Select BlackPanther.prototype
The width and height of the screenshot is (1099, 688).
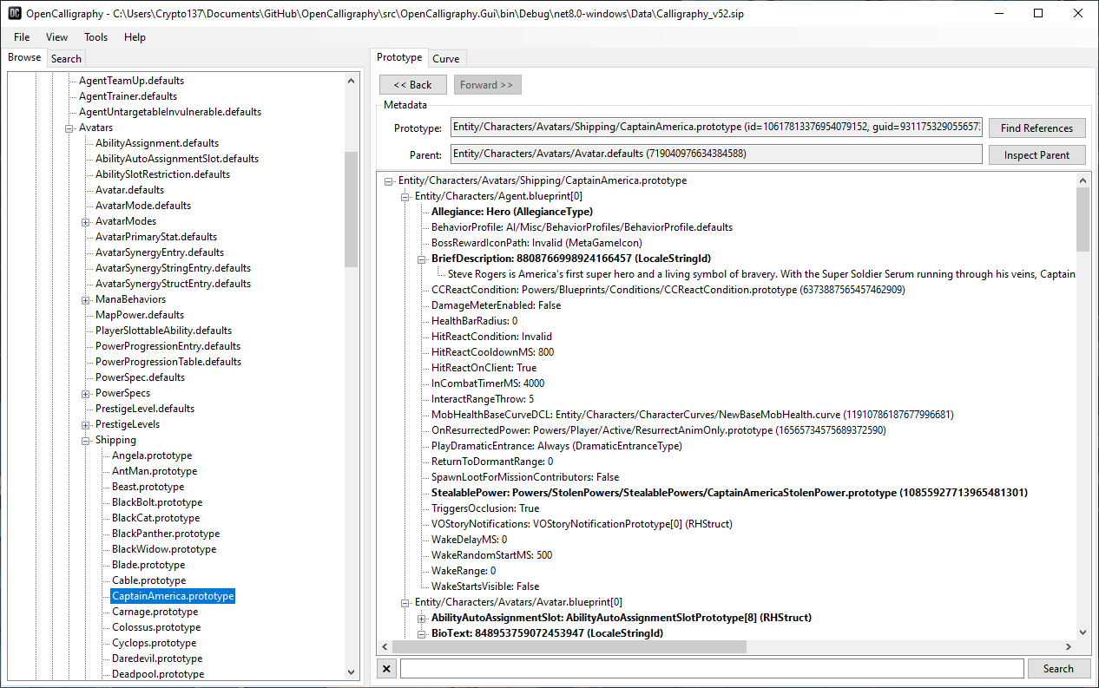[166, 534]
